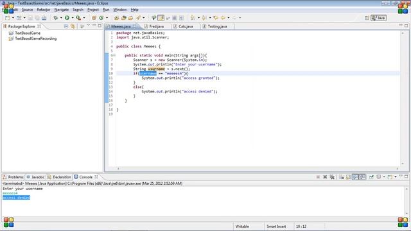Toggle Show Whitespace Characters button
Screen dimensions: 411x231
pyautogui.click(x=181, y=18)
